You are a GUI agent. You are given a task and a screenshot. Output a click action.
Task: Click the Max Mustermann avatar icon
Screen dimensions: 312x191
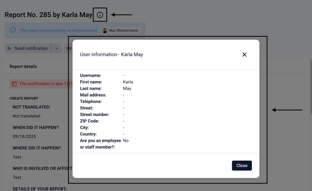click(x=105, y=30)
